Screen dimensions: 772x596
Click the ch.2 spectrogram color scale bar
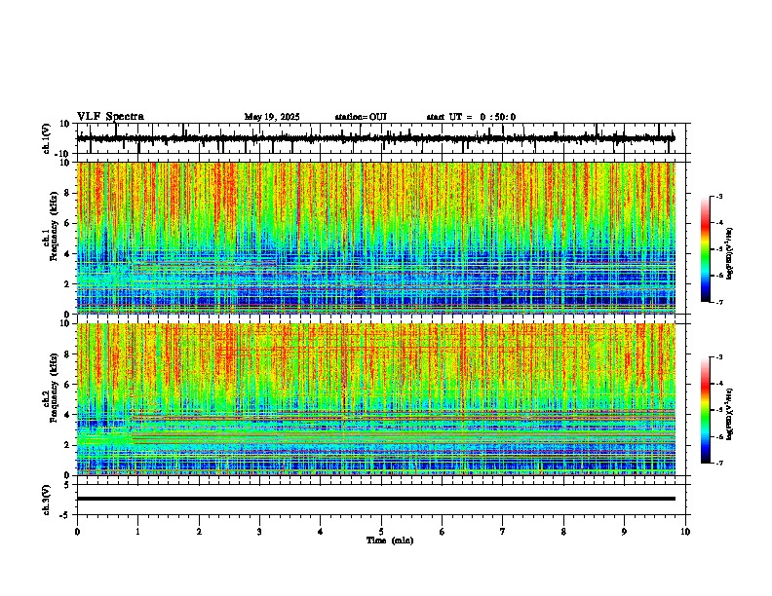tap(706, 410)
